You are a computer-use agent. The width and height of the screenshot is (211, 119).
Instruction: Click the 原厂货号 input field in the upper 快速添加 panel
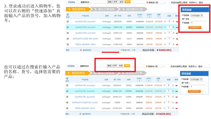point(198,19)
